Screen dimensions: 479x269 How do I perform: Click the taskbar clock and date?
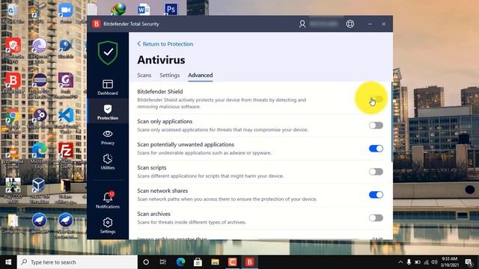coord(449,262)
